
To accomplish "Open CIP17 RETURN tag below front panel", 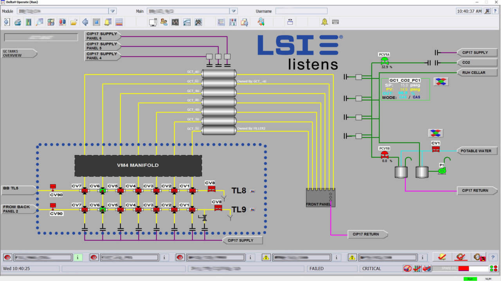I will pyautogui.click(x=368, y=234).
